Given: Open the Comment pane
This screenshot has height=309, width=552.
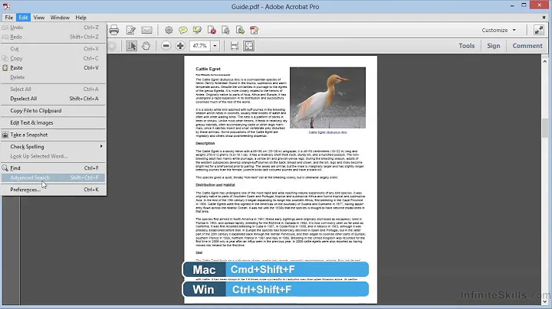Looking at the screenshot, I should coord(527,46).
